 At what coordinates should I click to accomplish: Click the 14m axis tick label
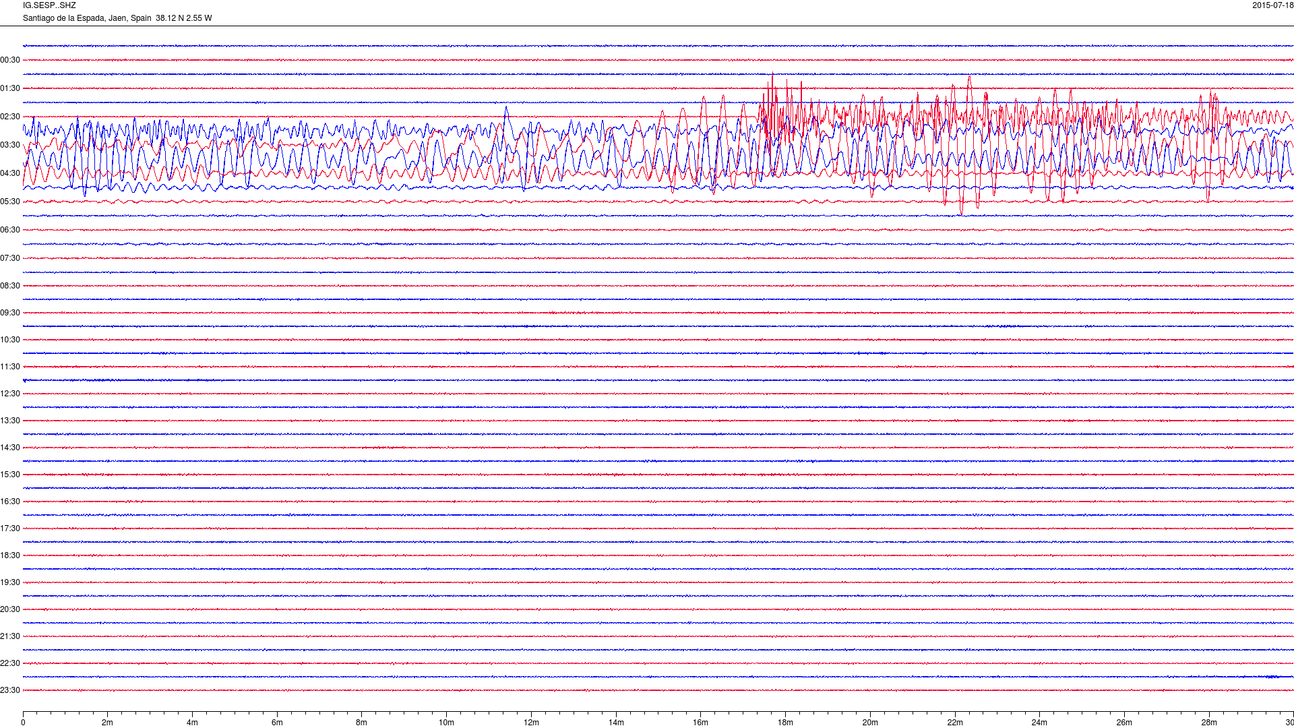(616, 723)
